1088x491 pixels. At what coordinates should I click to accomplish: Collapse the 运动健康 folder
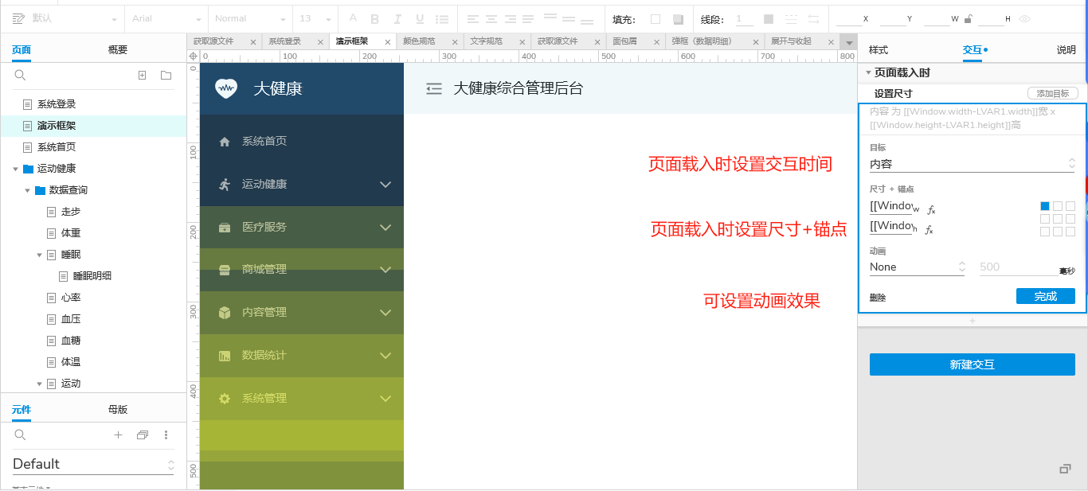[16, 169]
